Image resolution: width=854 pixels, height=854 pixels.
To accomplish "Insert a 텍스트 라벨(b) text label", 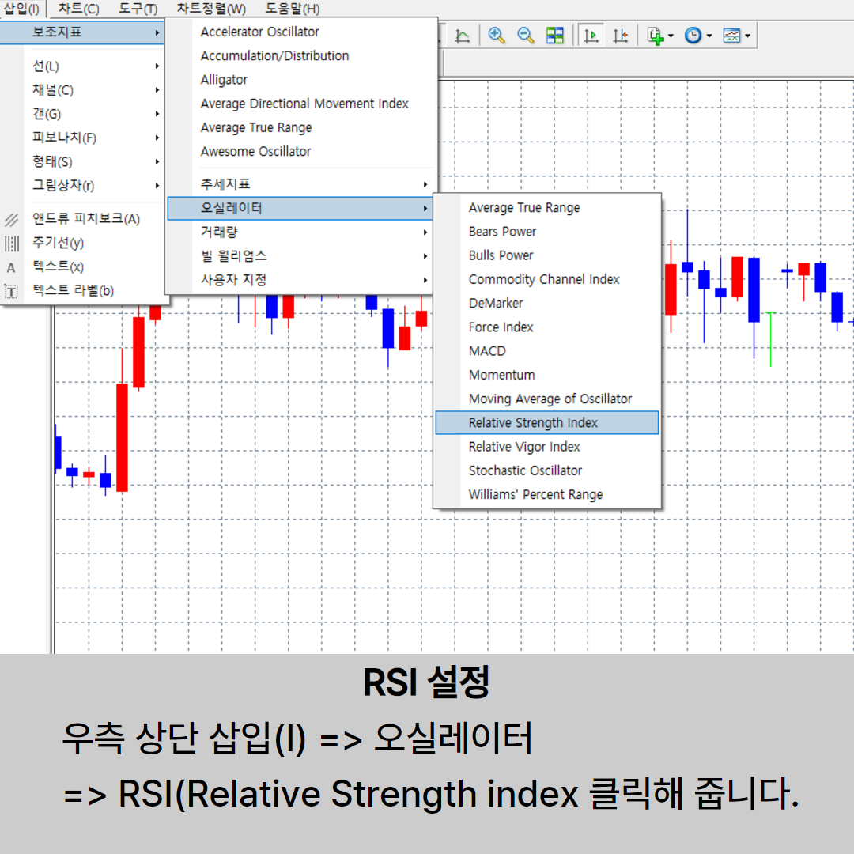I will (73, 291).
